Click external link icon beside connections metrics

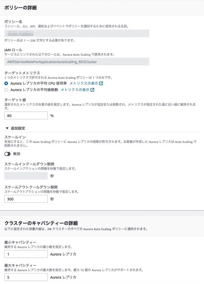pos(92,90)
